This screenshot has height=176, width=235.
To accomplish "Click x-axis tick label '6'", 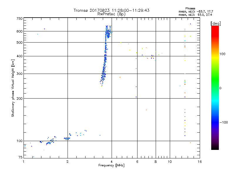I will [x=137, y=162].
